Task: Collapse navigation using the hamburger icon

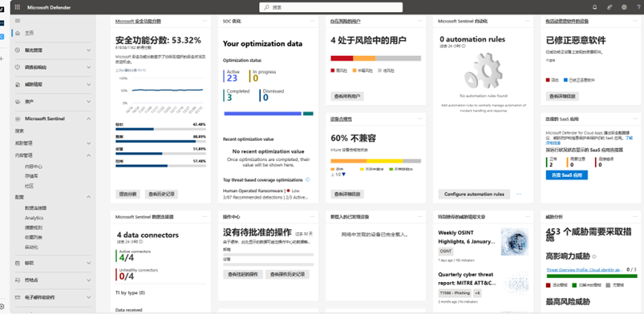Action: click(18, 21)
